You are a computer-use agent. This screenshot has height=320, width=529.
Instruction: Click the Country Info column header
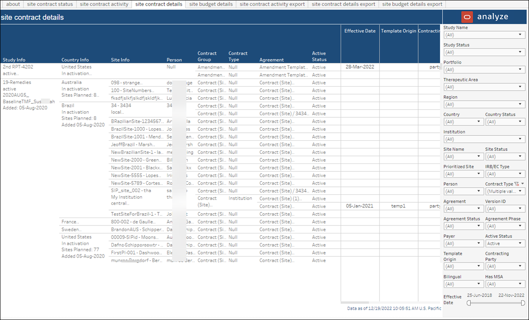click(75, 60)
